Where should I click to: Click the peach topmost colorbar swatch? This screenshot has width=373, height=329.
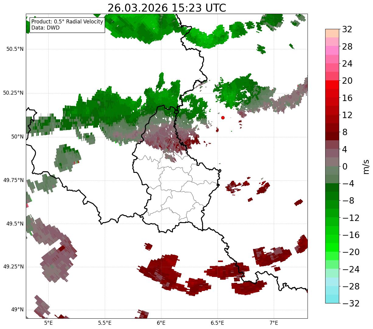(x=332, y=33)
